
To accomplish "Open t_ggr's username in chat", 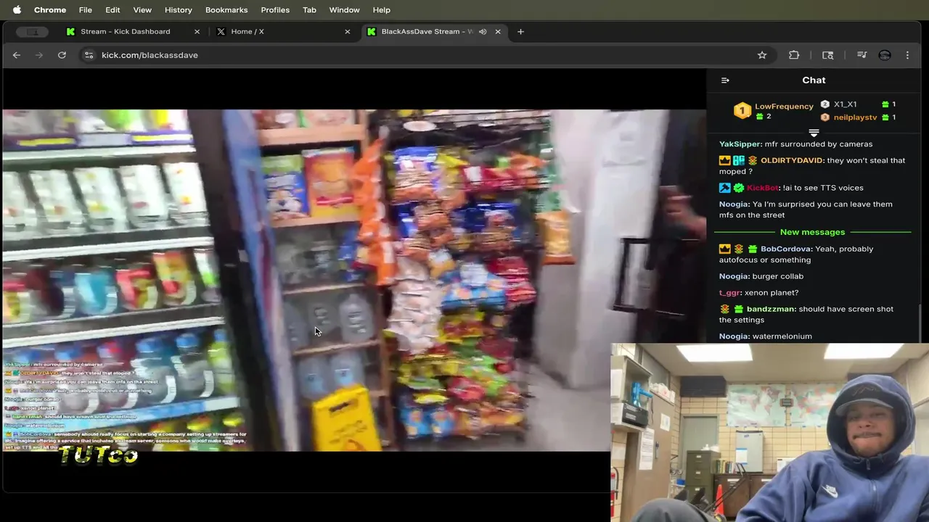I will click(730, 293).
